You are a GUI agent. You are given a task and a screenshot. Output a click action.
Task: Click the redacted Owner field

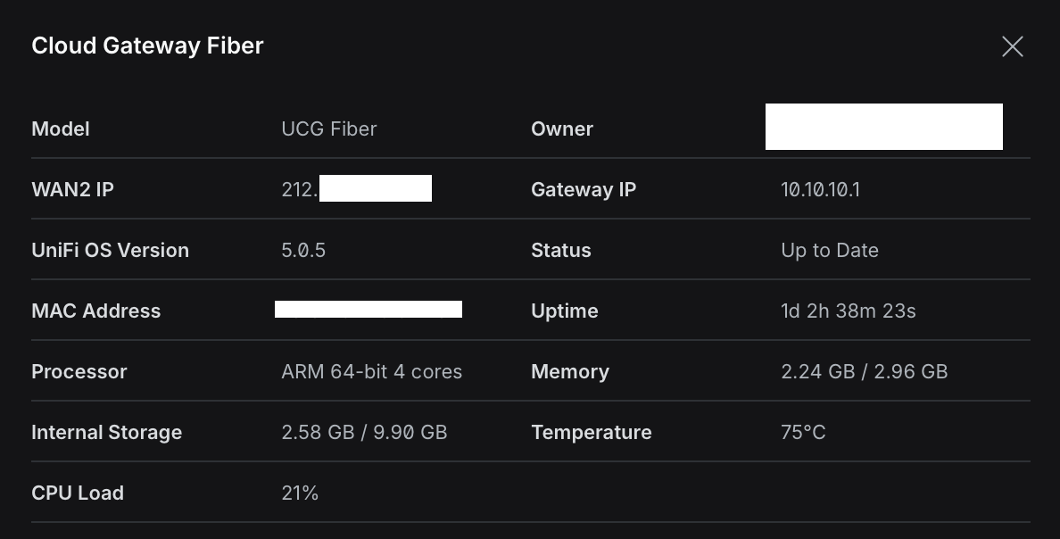(x=883, y=127)
